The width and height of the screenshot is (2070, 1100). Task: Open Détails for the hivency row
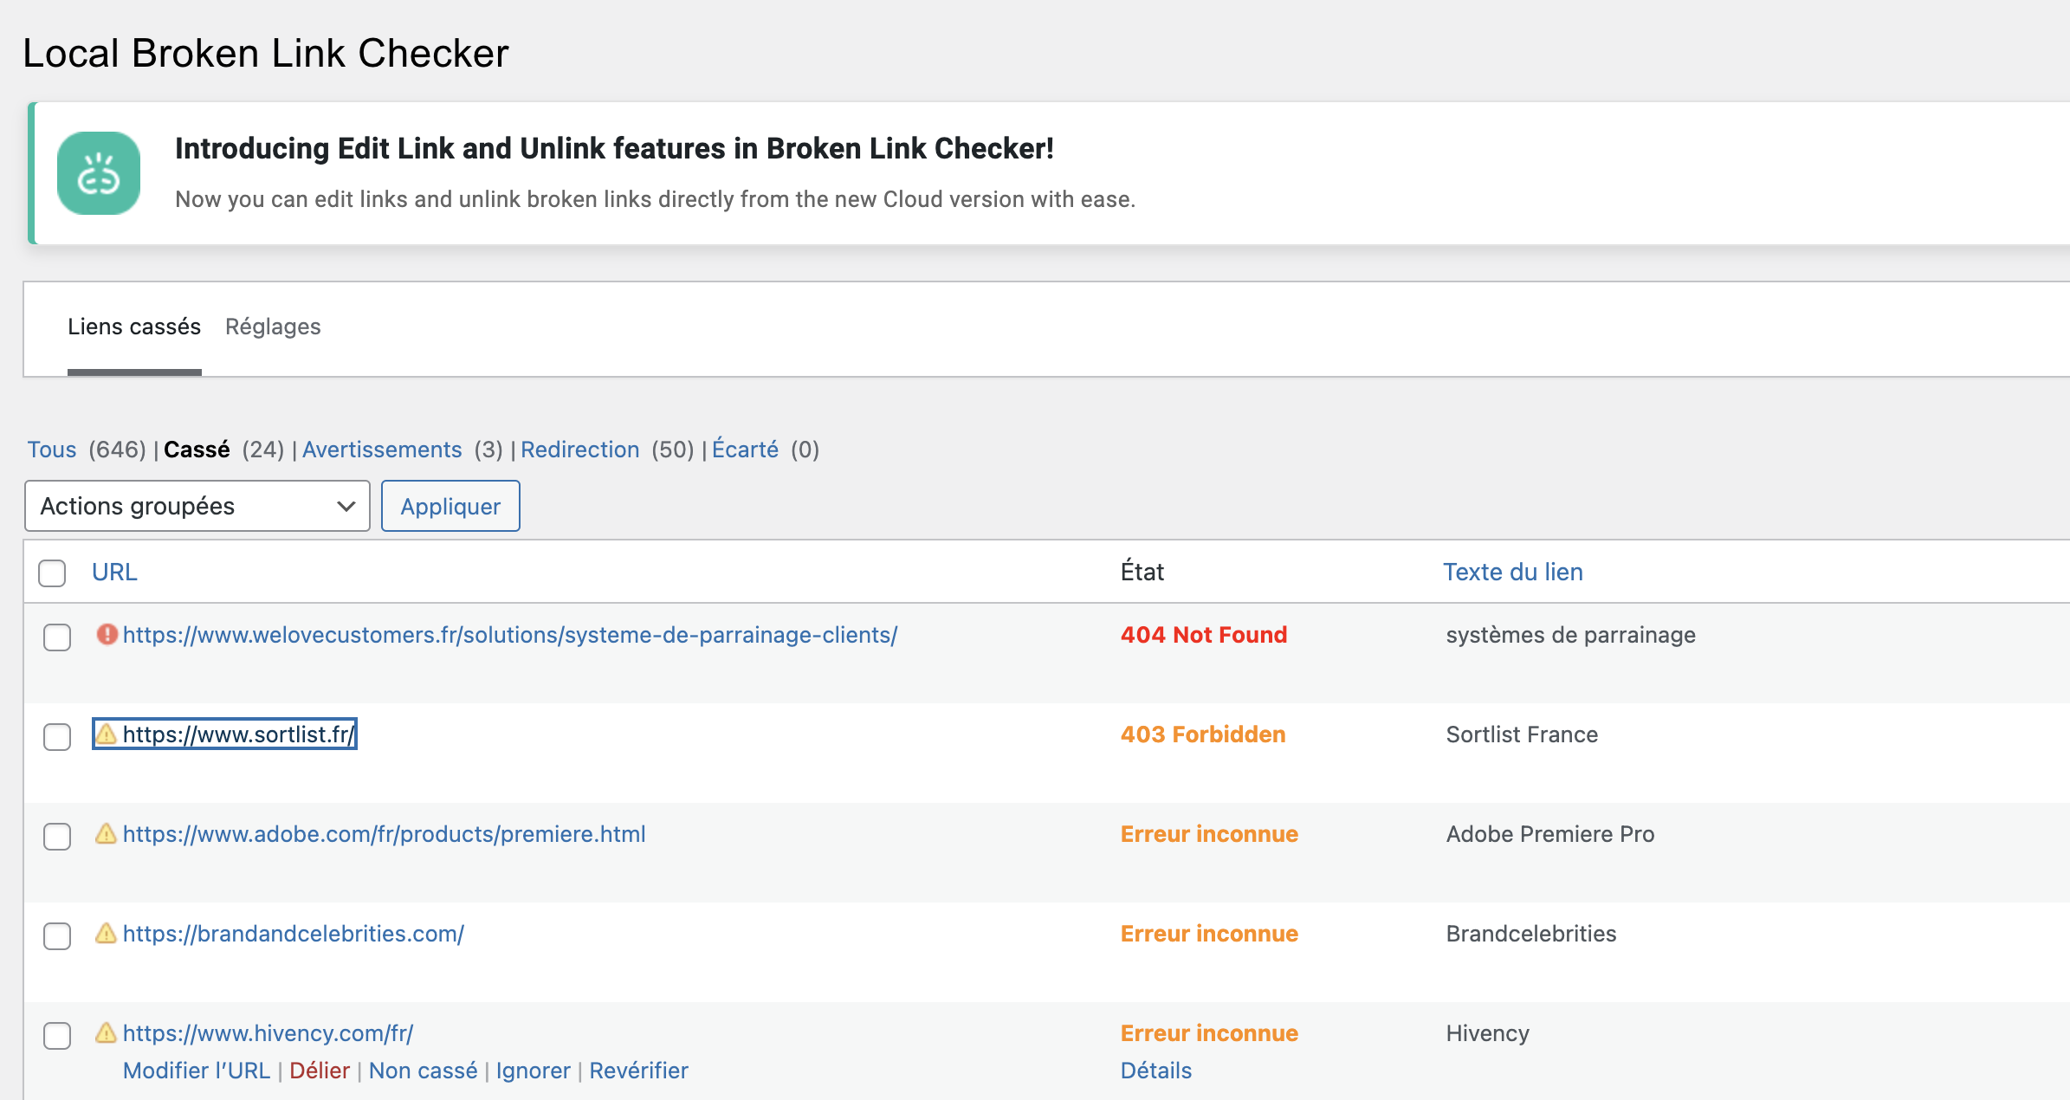point(1156,1071)
